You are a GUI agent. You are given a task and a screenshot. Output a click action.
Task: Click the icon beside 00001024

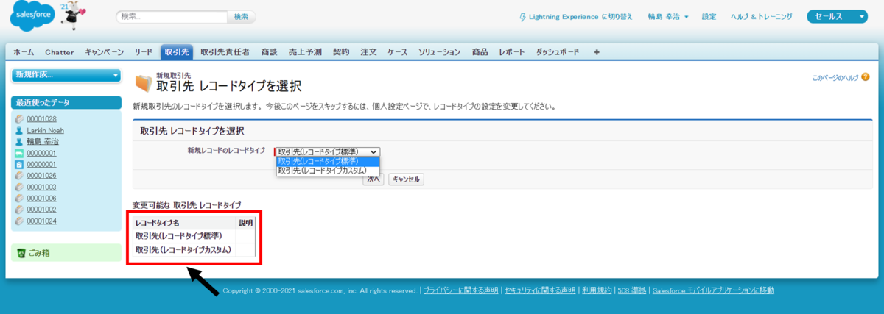[19, 221]
